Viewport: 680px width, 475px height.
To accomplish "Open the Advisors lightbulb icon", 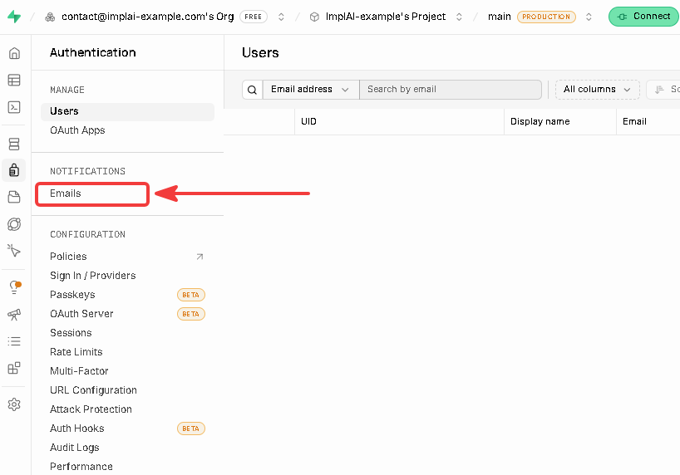I will tap(14, 287).
